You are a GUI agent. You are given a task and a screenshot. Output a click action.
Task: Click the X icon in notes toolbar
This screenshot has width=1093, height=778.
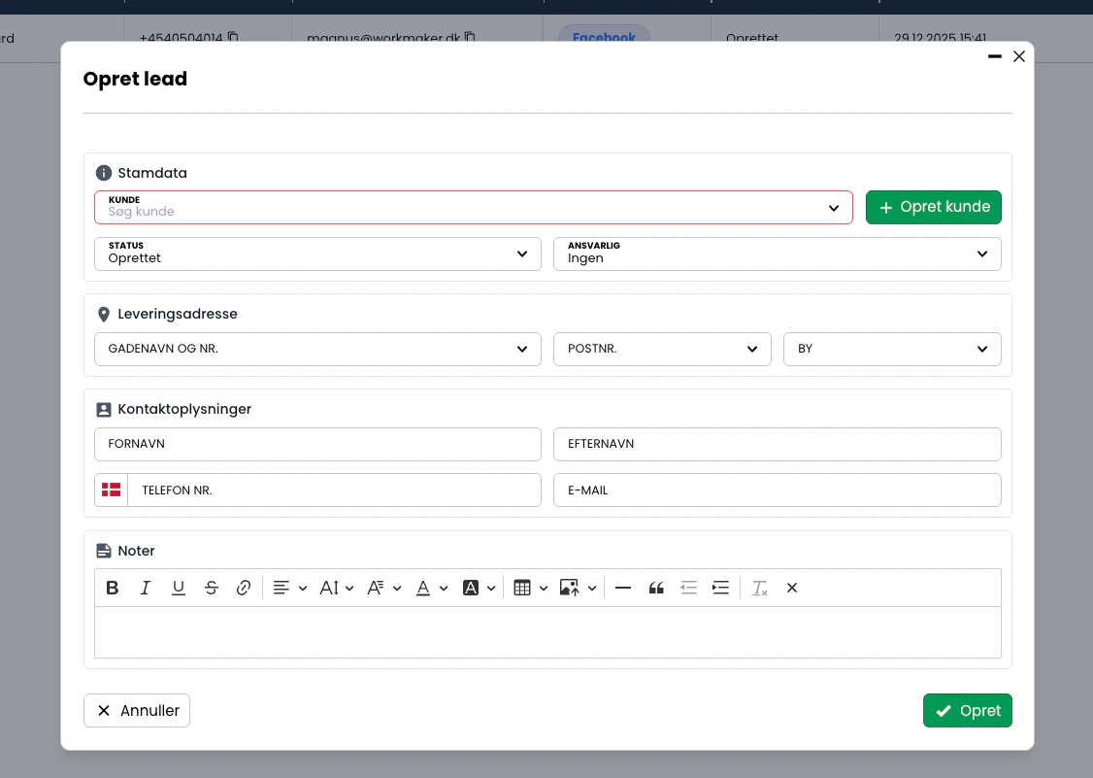coord(792,589)
